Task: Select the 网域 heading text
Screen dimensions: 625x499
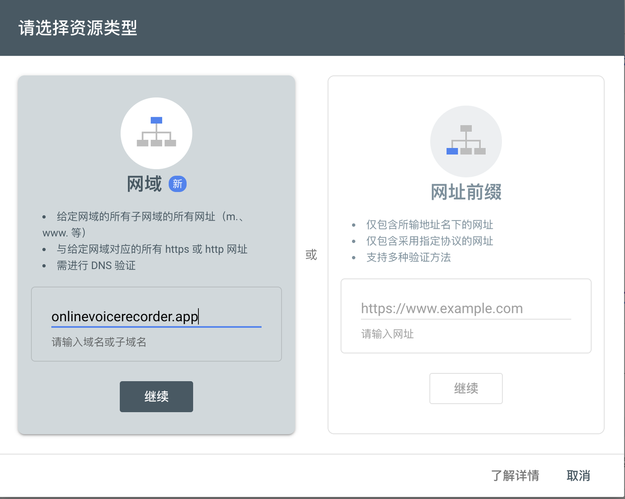Action: pos(144,184)
